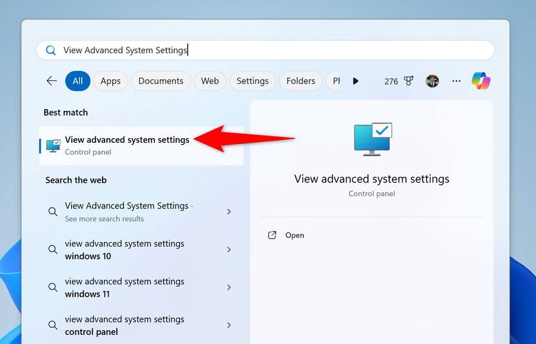Open the three-dots more options menu
This screenshot has height=344, width=536.
[456, 81]
